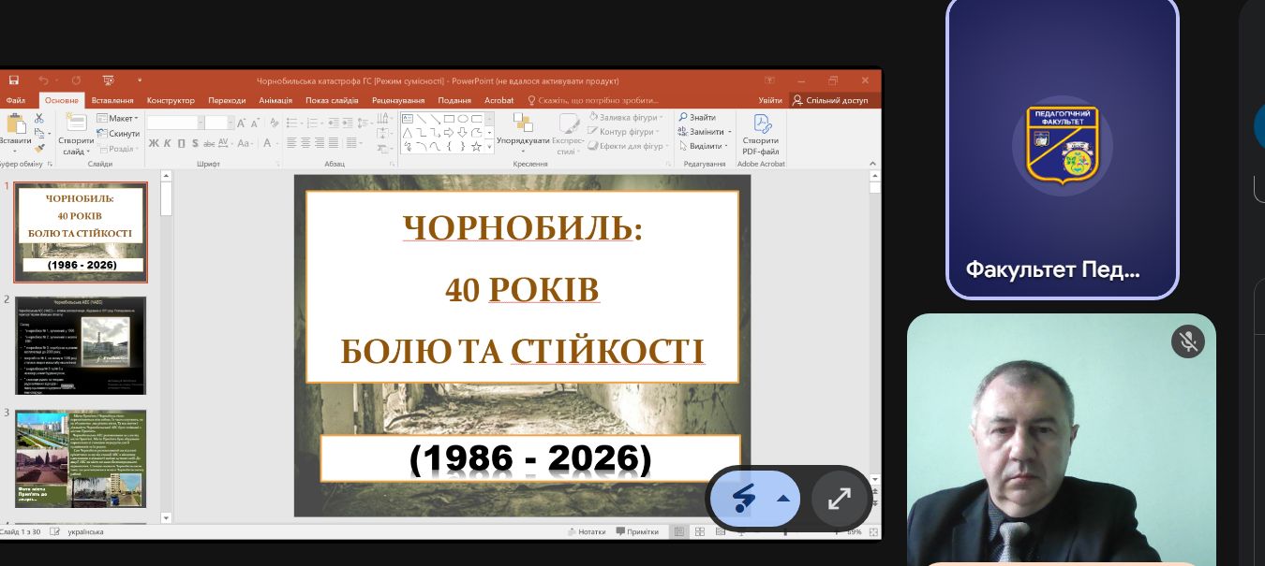This screenshot has height=566, width=1265.
Task: Click the Cut (scissors) icon
Action: [x=38, y=119]
